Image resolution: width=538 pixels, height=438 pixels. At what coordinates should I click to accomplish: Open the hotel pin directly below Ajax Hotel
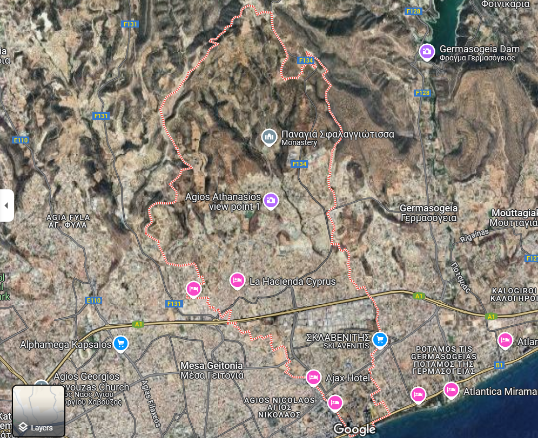tap(335, 402)
